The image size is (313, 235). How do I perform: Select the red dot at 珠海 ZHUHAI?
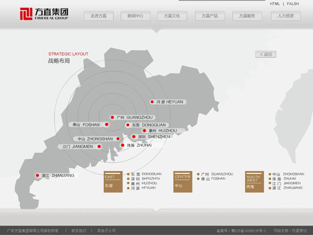(123, 145)
